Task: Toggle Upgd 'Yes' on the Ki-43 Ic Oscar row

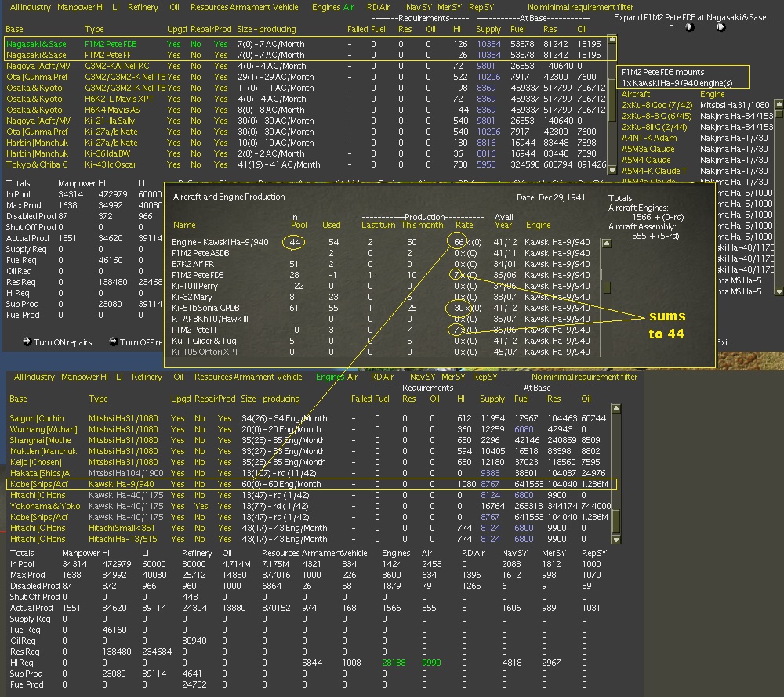Action: [x=173, y=164]
